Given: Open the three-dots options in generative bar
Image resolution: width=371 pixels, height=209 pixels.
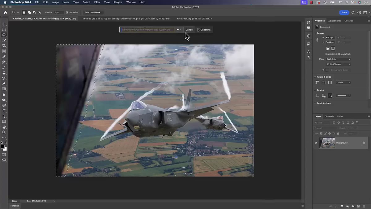Looking at the screenshot, I should 179,30.
